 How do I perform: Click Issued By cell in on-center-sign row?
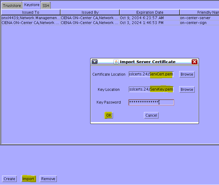(90, 23)
